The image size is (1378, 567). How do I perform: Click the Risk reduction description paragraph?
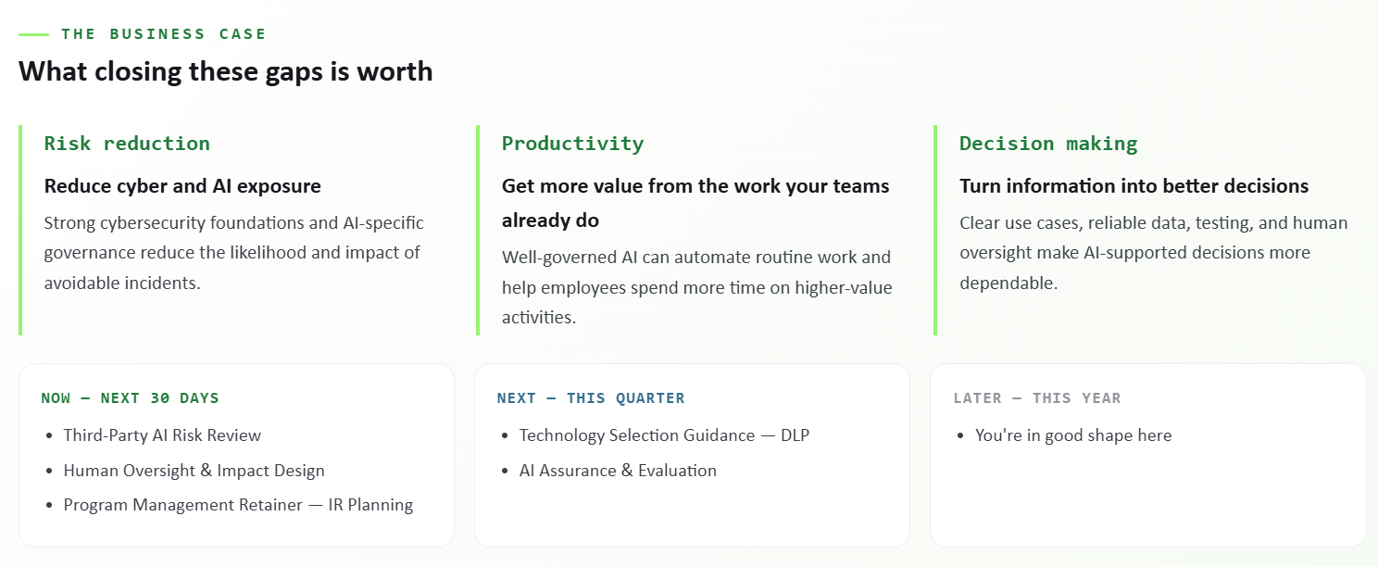(233, 253)
